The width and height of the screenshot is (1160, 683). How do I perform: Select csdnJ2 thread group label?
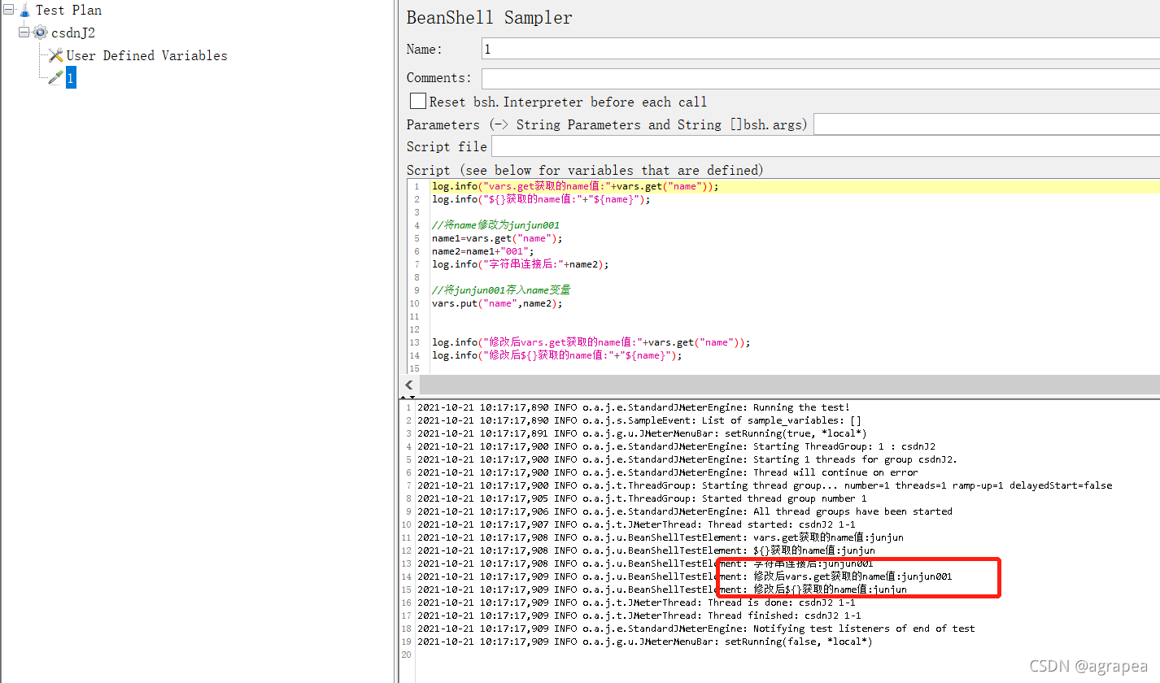click(73, 33)
